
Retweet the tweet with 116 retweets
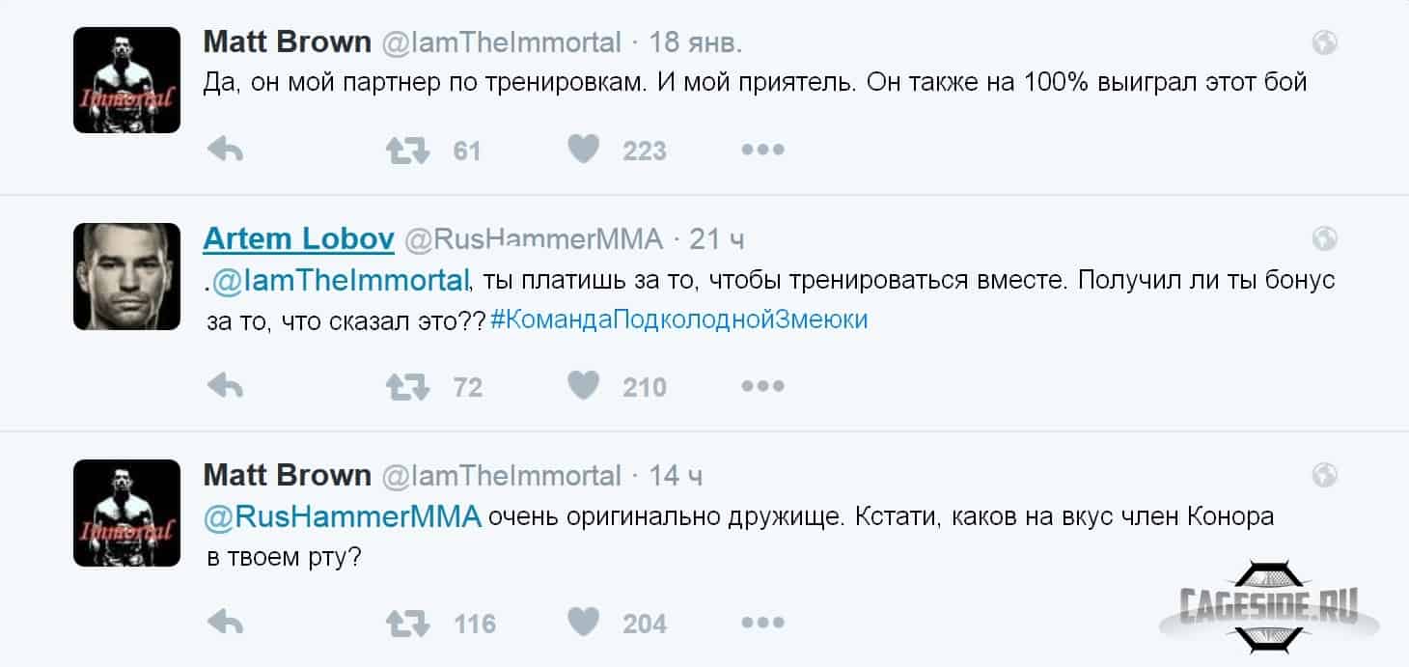coord(407,623)
